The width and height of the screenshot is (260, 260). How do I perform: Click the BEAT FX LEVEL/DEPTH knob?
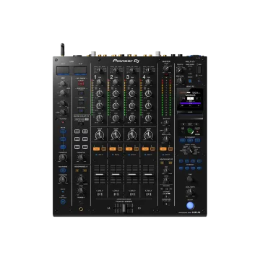190,191
